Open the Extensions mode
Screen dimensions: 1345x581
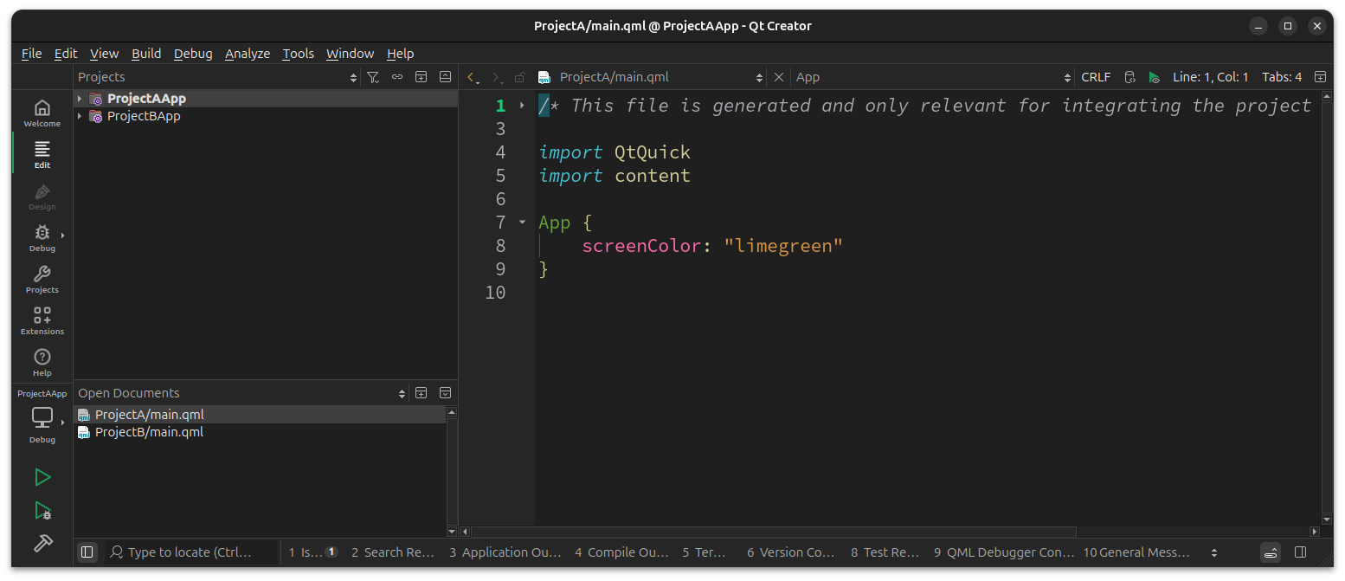tap(42, 320)
